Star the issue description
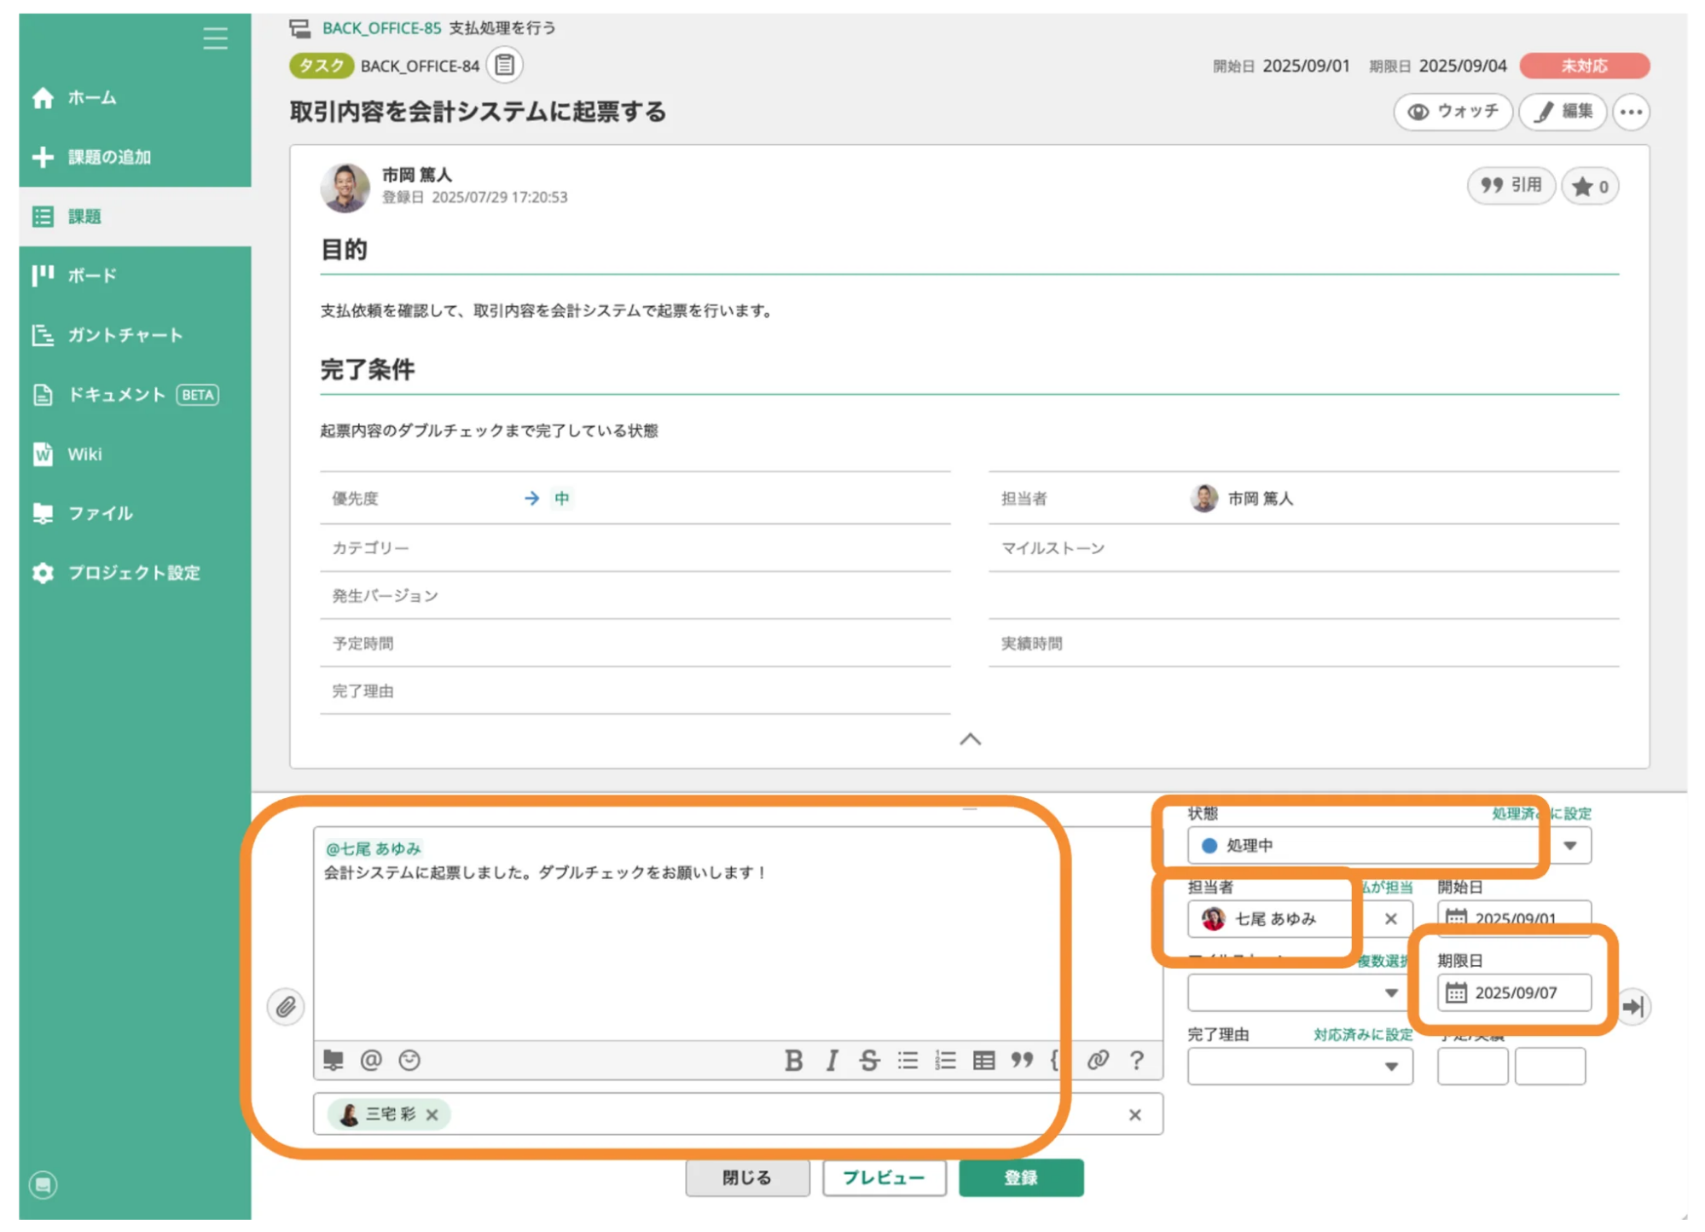The height and width of the screenshot is (1232, 1705). [x=1590, y=186]
